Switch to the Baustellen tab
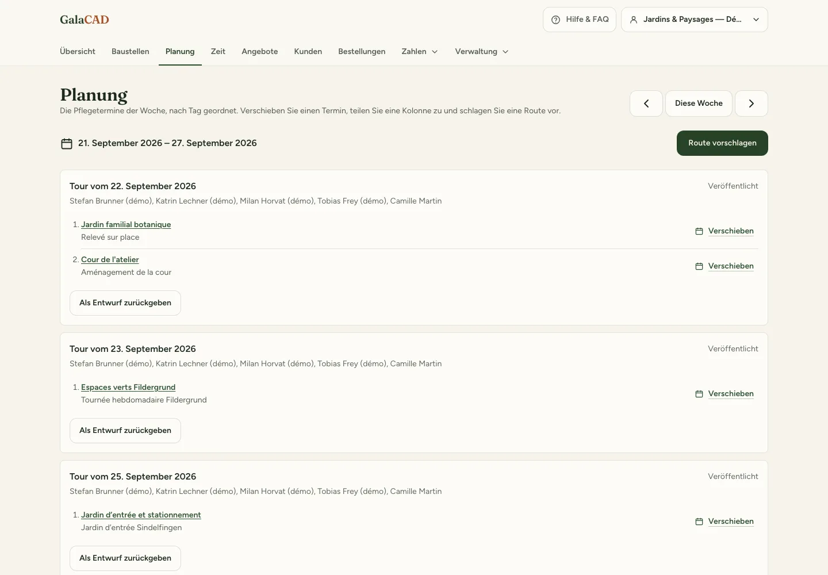 131,51
